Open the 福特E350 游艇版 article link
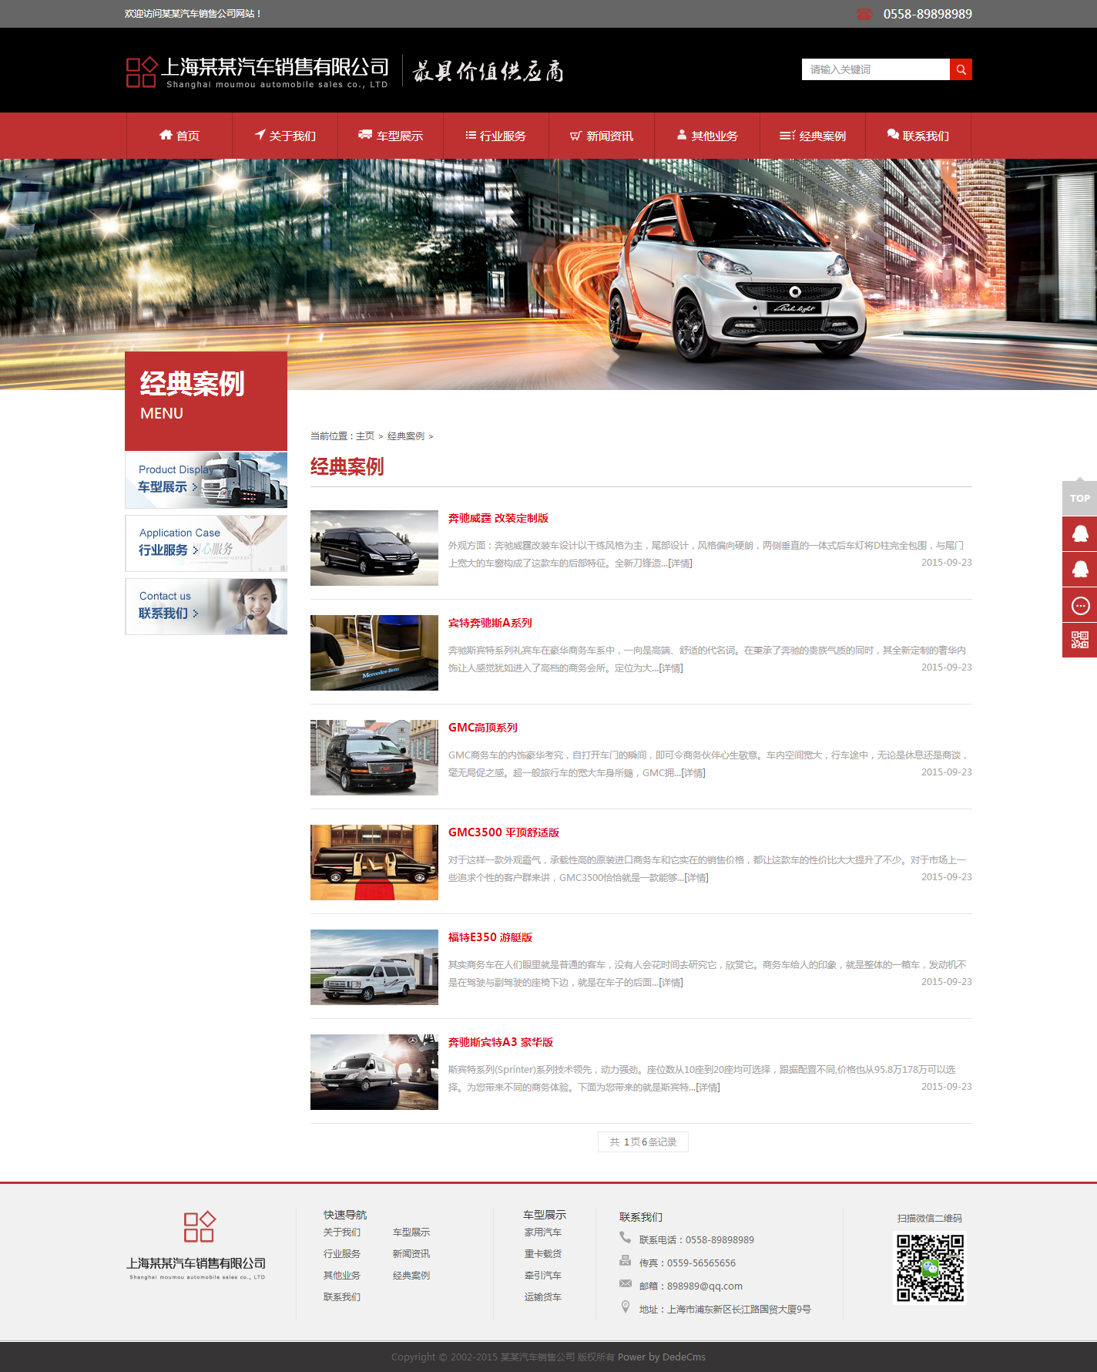1097x1372 pixels. [490, 937]
